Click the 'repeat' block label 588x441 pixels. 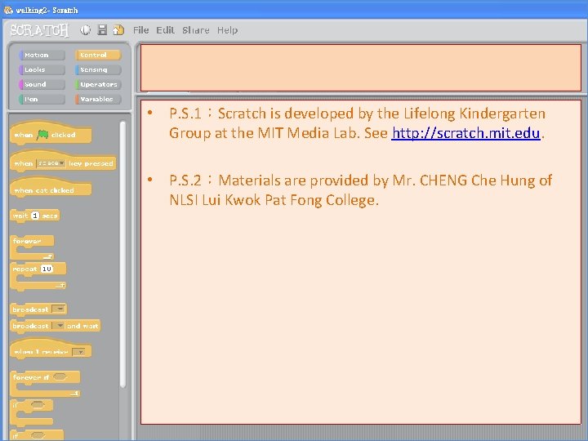point(24,269)
